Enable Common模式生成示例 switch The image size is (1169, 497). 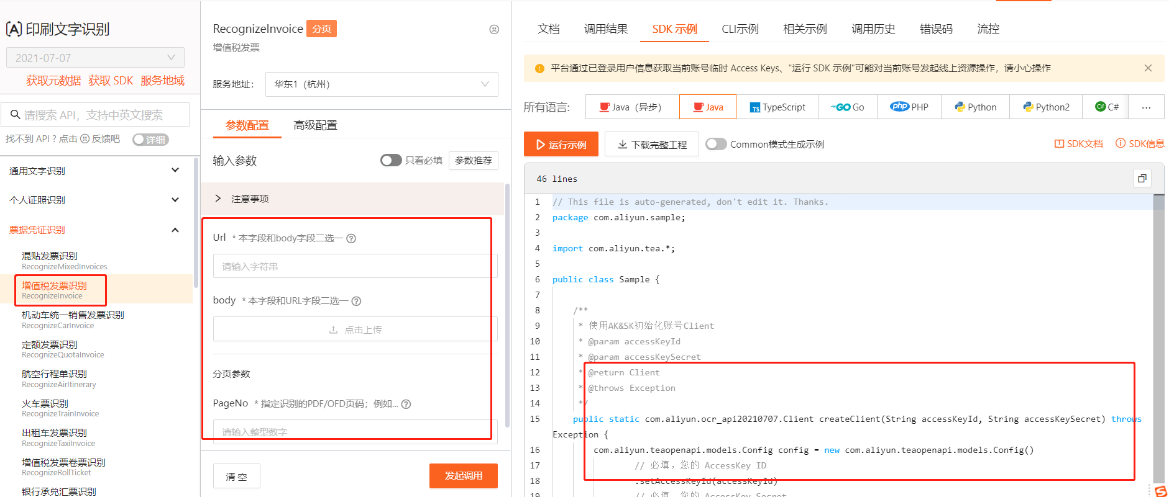coord(716,144)
